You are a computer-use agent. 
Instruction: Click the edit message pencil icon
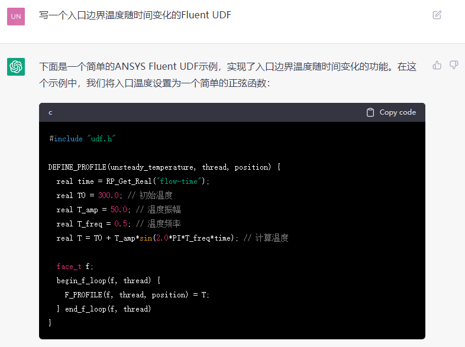tap(437, 15)
